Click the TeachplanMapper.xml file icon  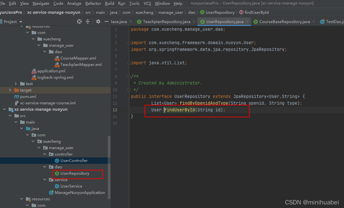pos(57,65)
